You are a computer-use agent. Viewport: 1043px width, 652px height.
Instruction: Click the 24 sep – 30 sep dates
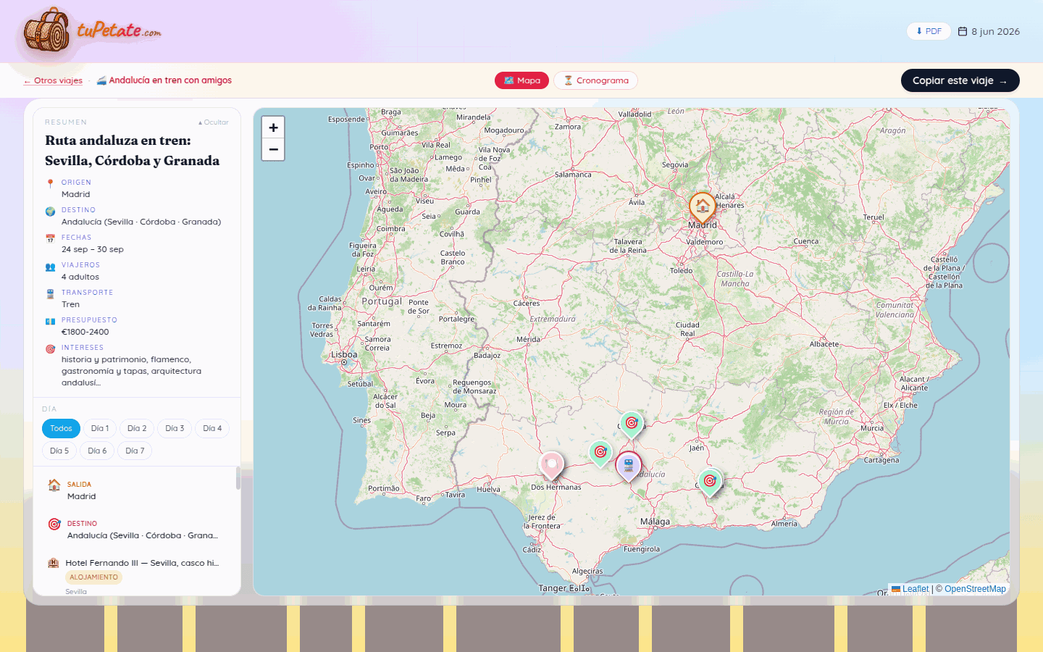[x=93, y=249]
